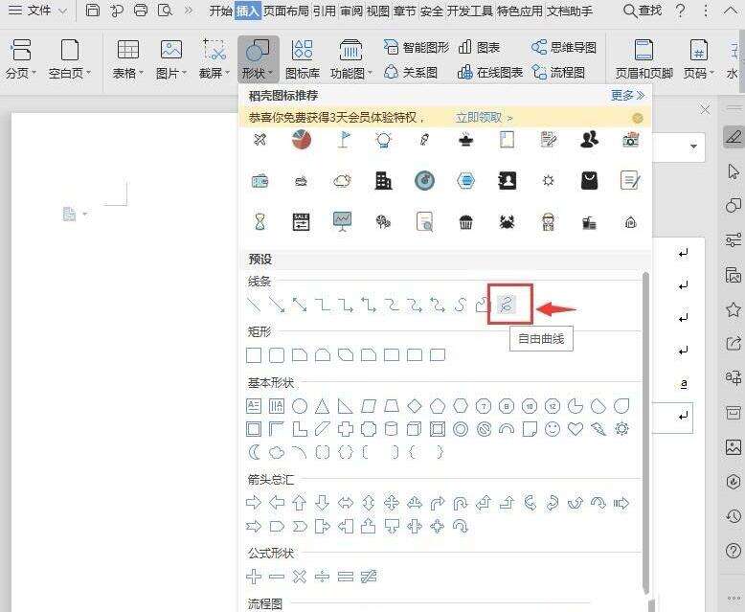Viewport: 745px width, 612px height.
Task: Click the selection arrow sidebar icon
Action: [x=734, y=171]
